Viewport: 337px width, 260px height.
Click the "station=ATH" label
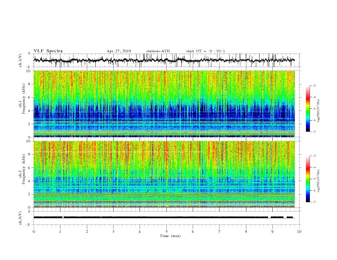pos(158,51)
